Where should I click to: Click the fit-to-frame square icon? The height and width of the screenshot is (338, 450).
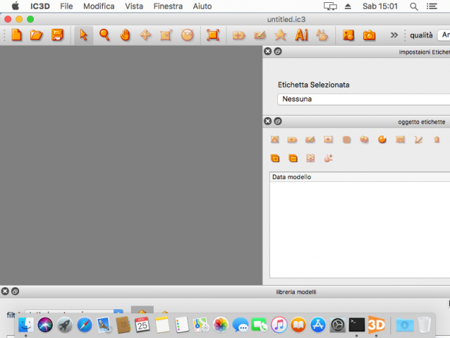(x=213, y=35)
